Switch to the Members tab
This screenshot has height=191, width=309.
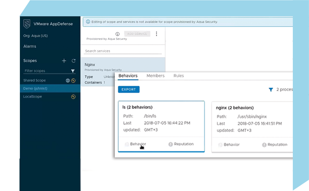pos(156,76)
